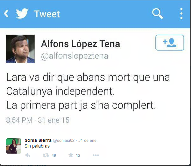This screenshot has height=166, width=191.
Task: Open the search magnifier icon
Action: click(157, 13)
